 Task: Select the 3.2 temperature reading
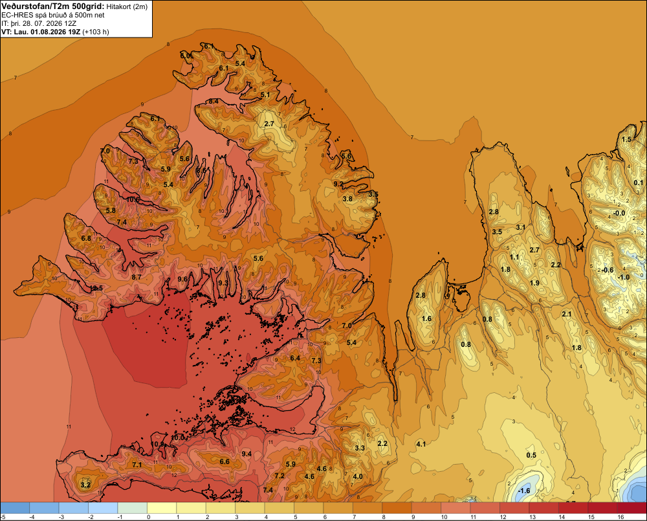pos(85,485)
